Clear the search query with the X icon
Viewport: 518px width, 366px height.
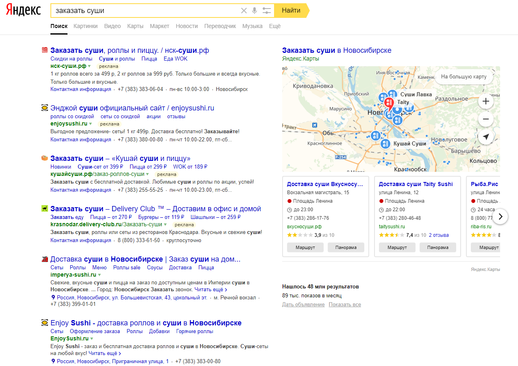244,11
